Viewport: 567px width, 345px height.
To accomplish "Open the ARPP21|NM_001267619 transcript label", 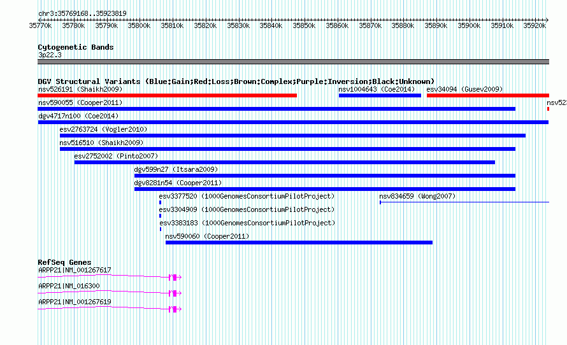I will [75, 302].
